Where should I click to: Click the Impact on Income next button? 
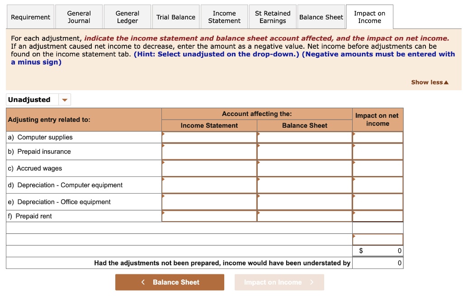click(279, 282)
